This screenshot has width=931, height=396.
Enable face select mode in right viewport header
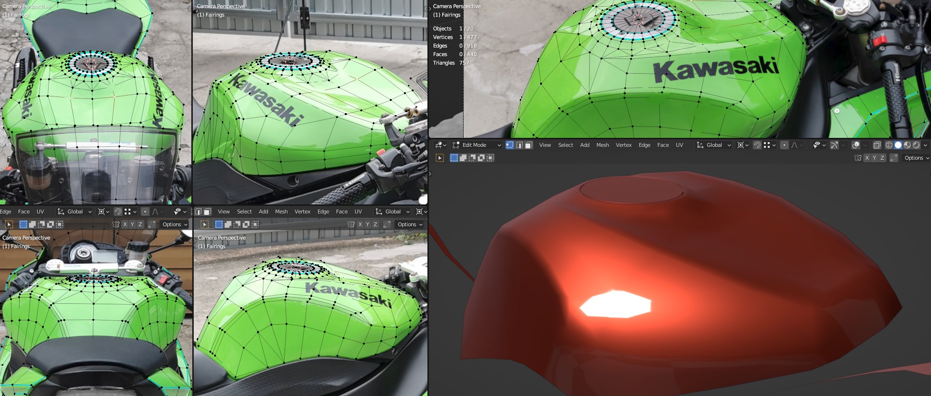click(528, 145)
